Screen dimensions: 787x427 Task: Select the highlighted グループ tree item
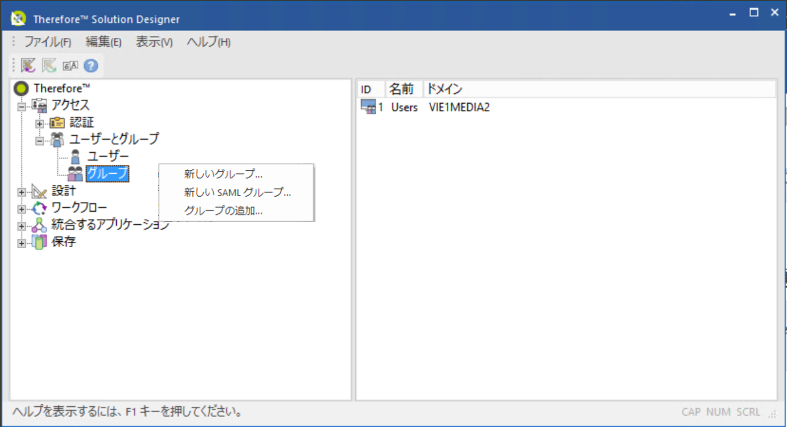click(107, 173)
